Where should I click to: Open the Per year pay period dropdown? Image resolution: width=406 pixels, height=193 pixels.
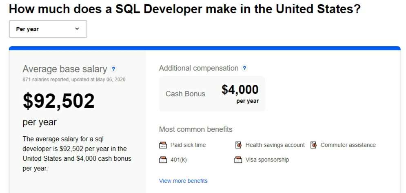pyautogui.click(x=48, y=29)
